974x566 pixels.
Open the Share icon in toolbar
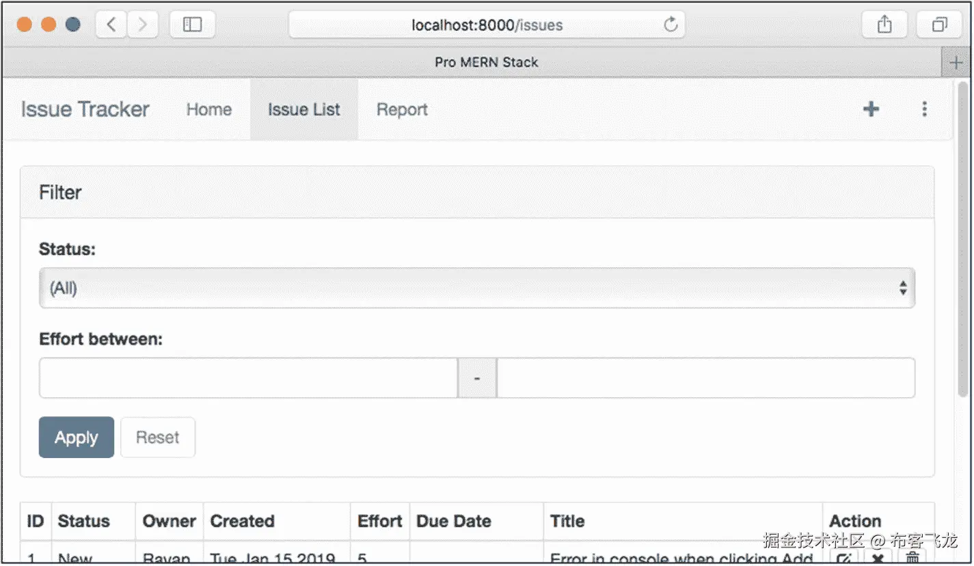pyautogui.click(x=884, y=25)
